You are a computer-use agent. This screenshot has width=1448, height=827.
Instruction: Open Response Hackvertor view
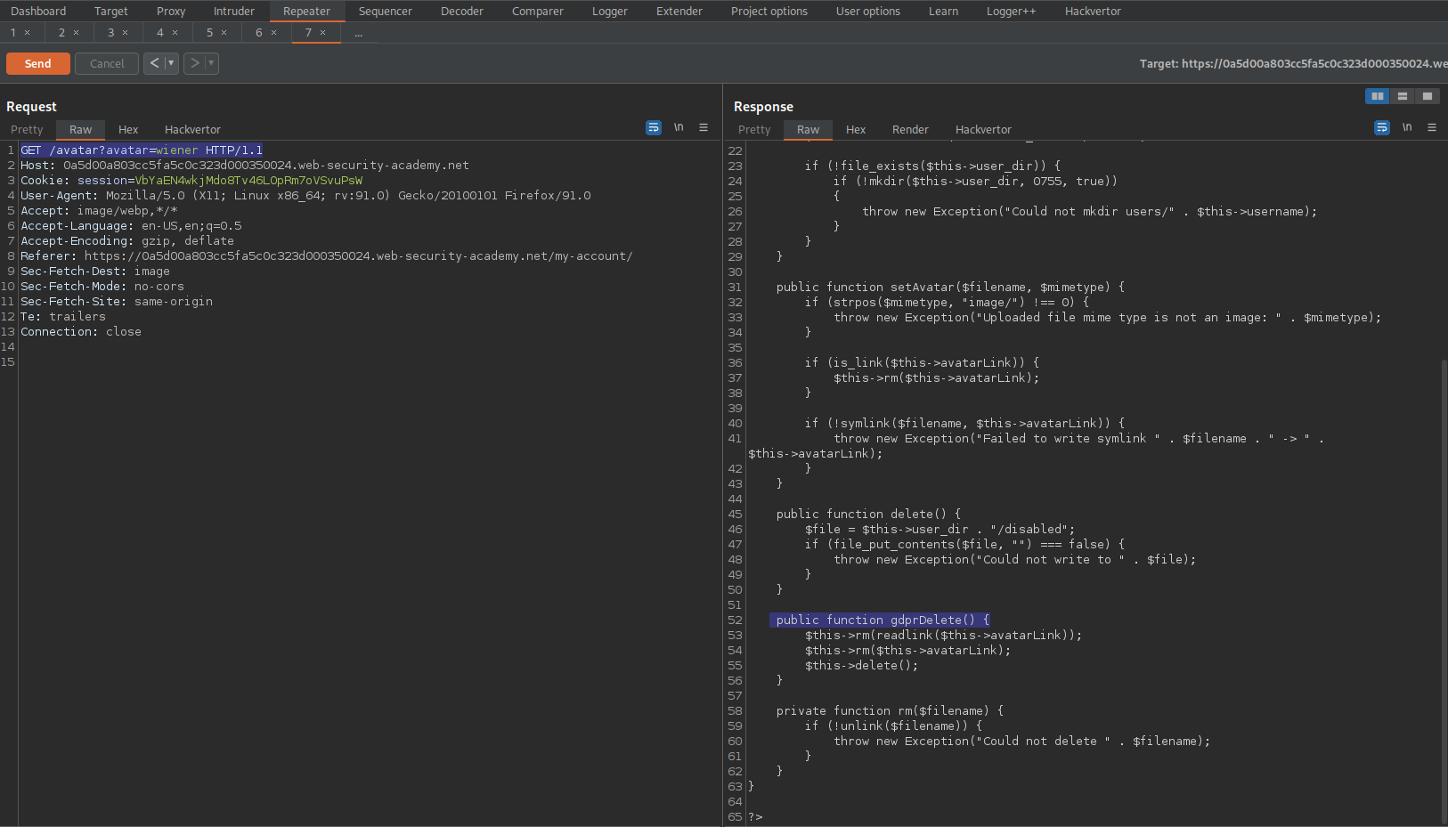(x=983, y=130)
